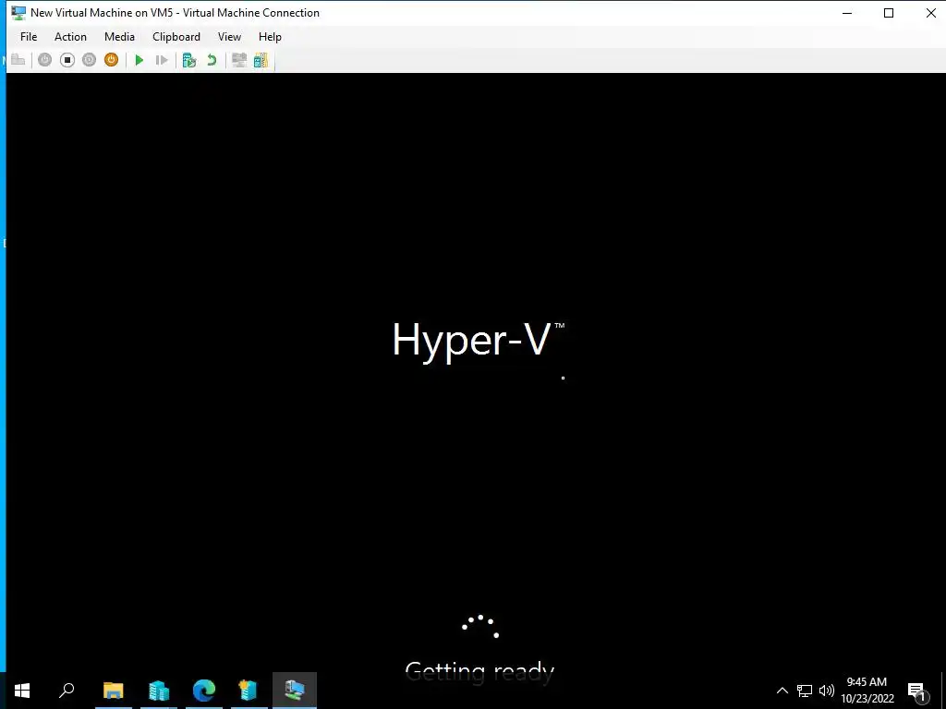The width and height of the screenshot is (946, 709).
Task: Create a checkpoint with the toolbar icon
Action: (x=189, y=60)
